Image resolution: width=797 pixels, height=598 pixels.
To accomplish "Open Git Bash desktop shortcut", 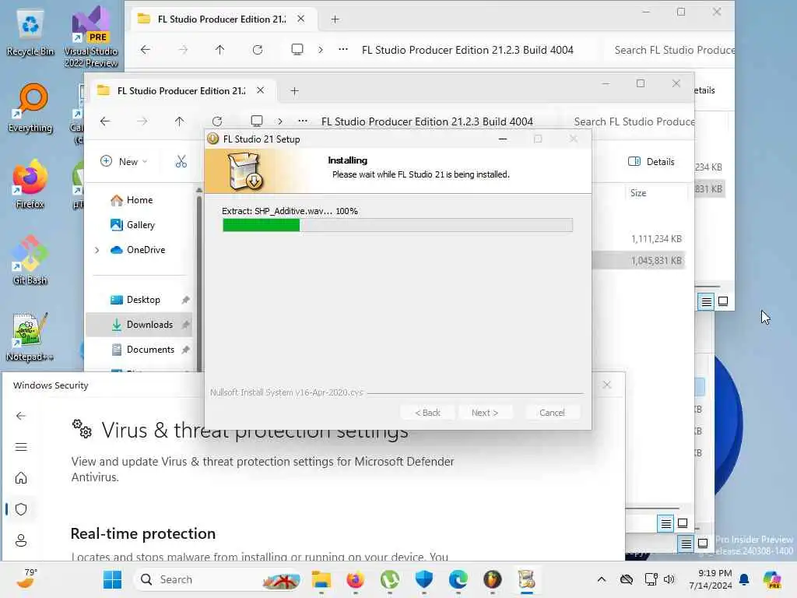I will 30,260.
